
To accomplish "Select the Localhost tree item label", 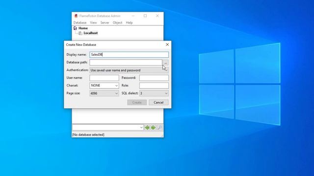I will [x=90, y=33].
